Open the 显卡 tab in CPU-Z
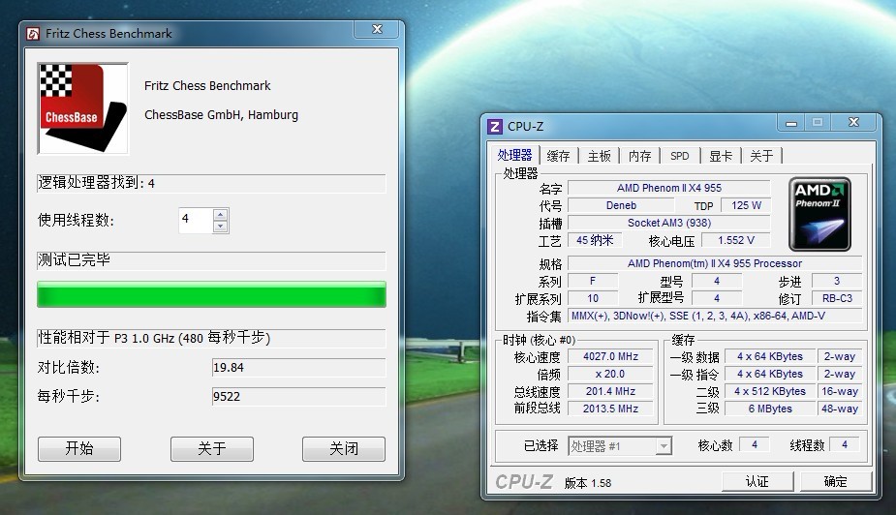Screen dimensions: 896x515 721,157
